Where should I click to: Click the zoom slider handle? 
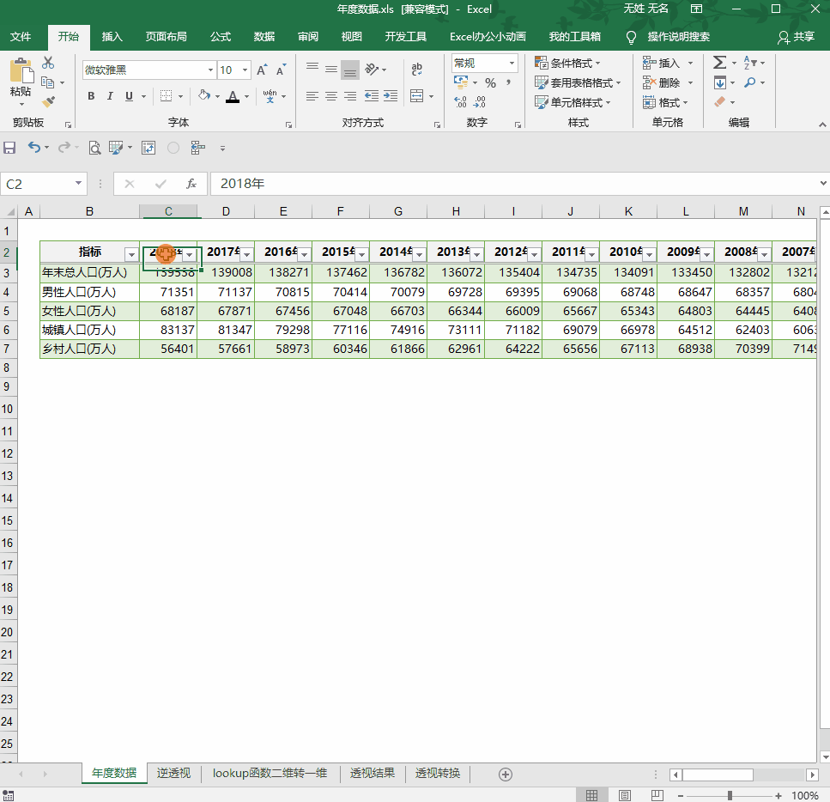coord(730,795)
